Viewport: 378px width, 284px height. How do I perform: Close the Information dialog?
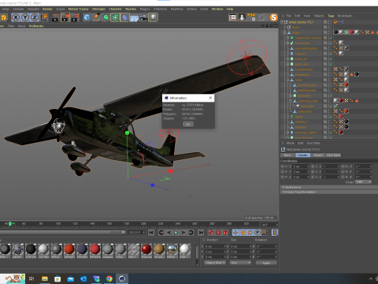[x=210, y=98]
